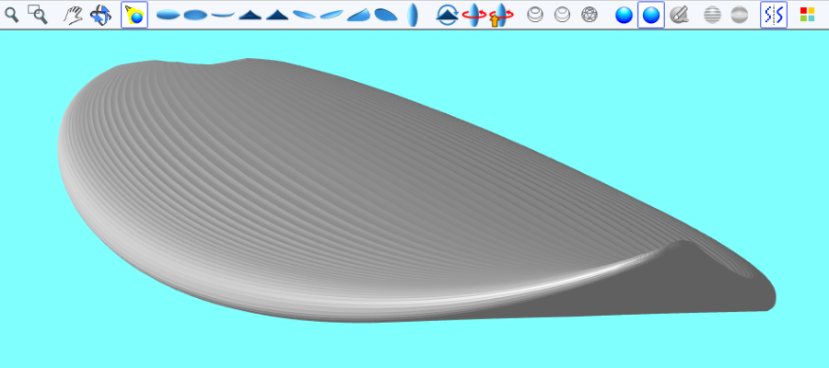Select the magnifier zoom tool
829x368 pixels.
12,15
